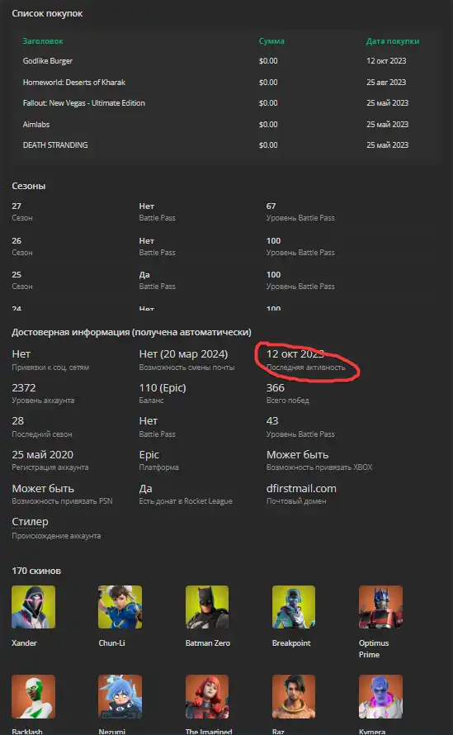Sort purchases by the Сумма column header
Image resolution: width=453 pixels, height=735 pixels.
pyautogui.click(x=271, y=41)
